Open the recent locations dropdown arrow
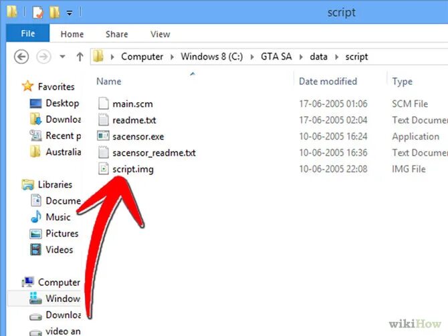This screenshot has width=448, height=336. [62, 57]
